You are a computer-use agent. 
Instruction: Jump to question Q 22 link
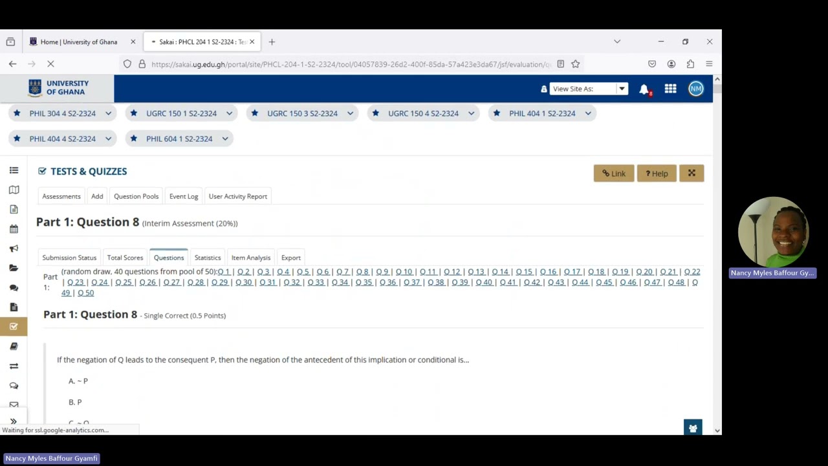point(692,272)
